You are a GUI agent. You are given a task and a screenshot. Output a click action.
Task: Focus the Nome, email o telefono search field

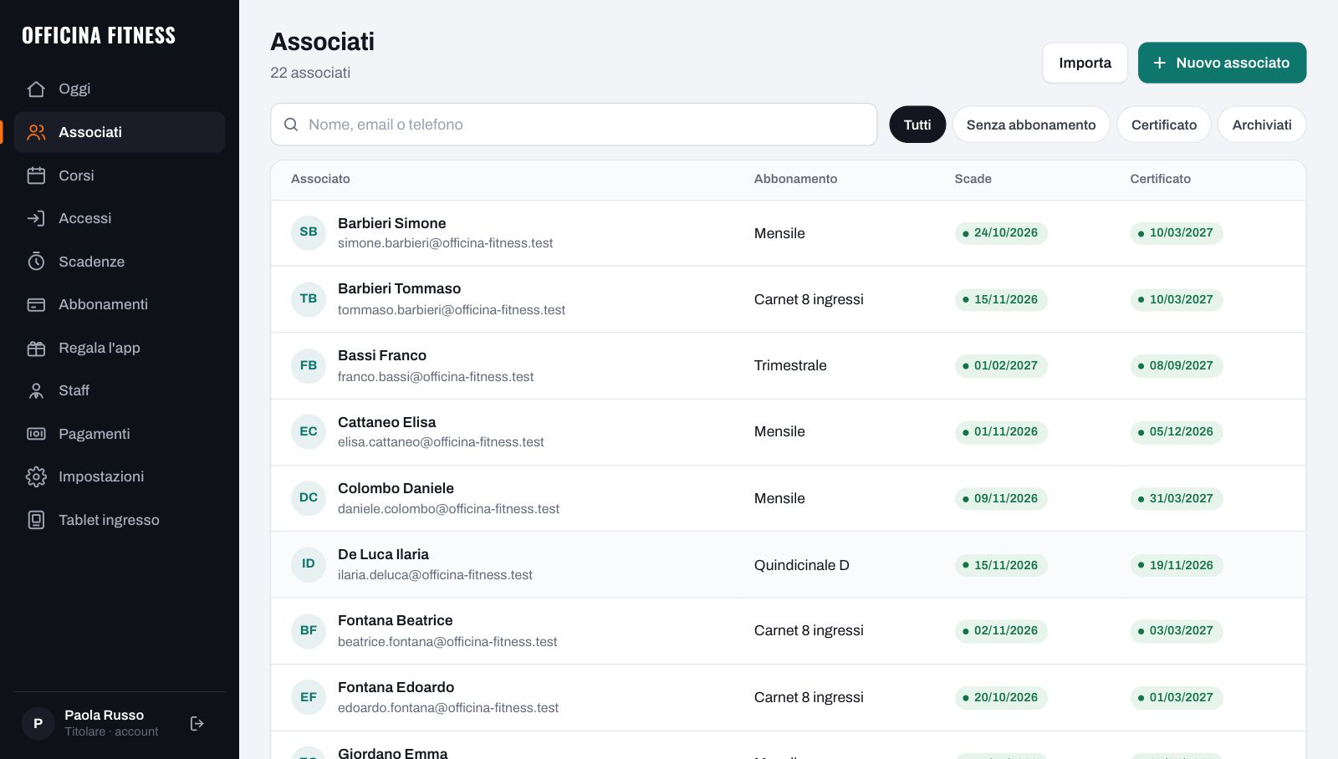[574, 125]
